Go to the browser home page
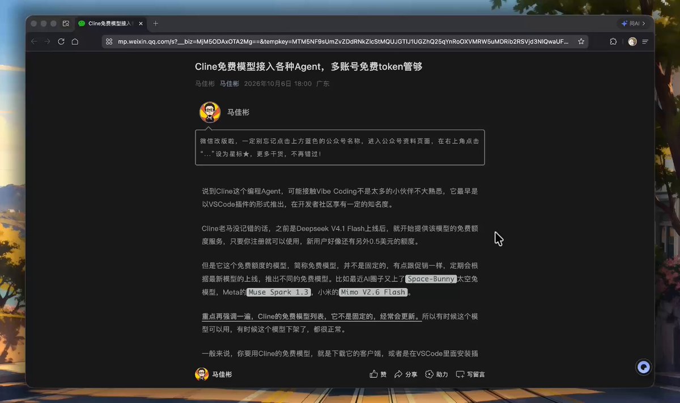This screenshot has width=680, height=403. (75, 41)
